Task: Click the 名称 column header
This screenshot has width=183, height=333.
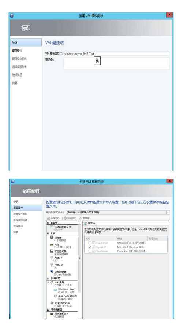Action: pyautogui.click(x=100, y=238)
